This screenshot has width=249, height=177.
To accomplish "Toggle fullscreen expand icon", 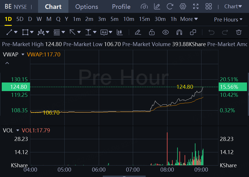I will pyautogui.click(x=196, y=7).
